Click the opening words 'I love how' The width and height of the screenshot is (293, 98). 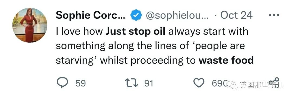79,31
